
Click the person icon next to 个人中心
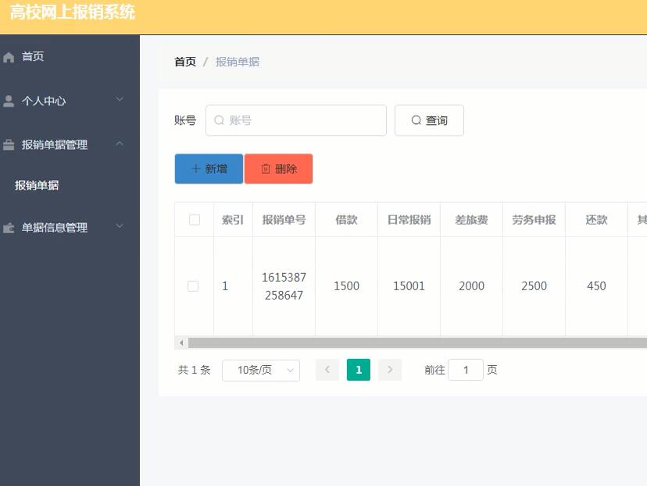(9, 100)
